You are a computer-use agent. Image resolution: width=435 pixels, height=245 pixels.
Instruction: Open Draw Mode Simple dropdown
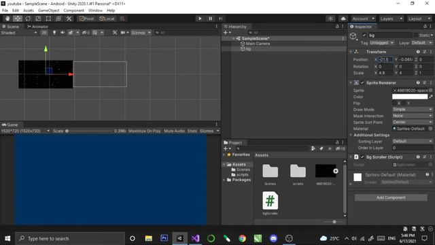[x=413, y=110]
